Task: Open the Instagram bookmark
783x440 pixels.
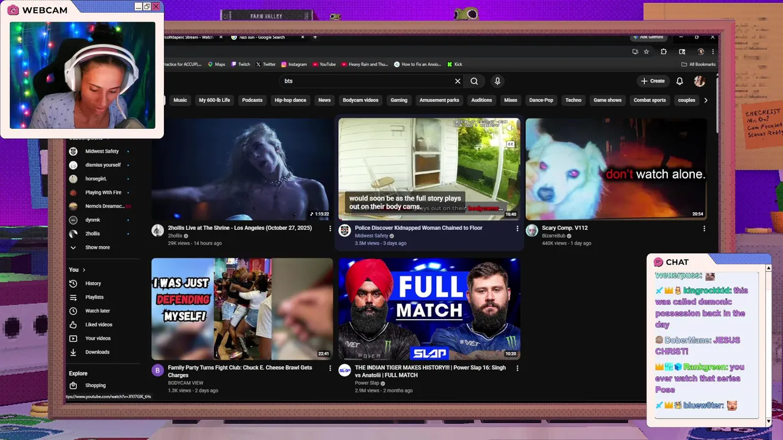Action: point(294,64)
